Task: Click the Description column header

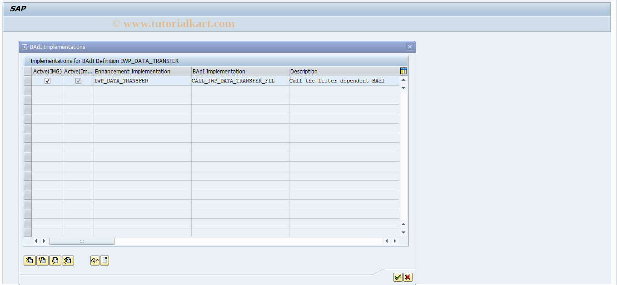Action: click(x=344, y=71)
